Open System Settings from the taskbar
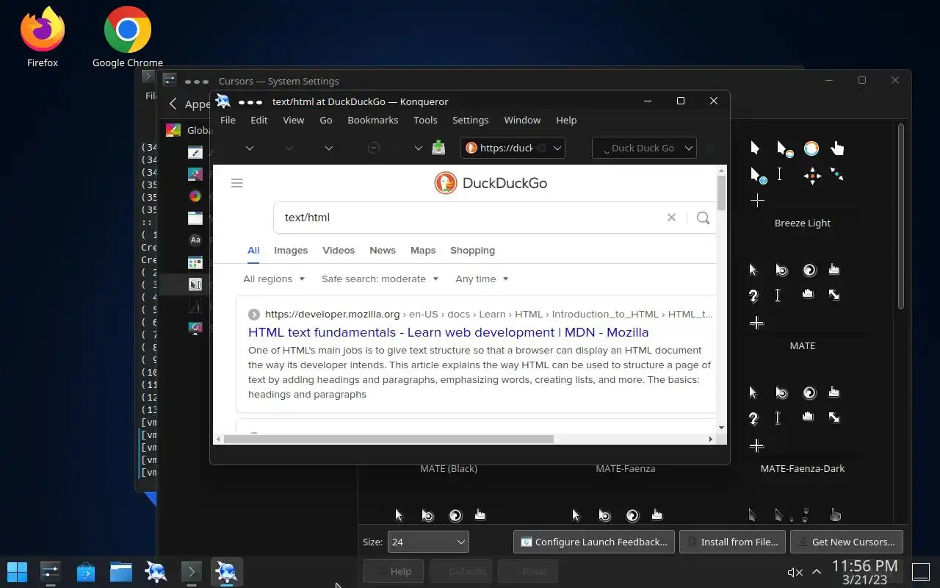Image resolution: width=940 pixels, height=588 pixels. [50, 572]
